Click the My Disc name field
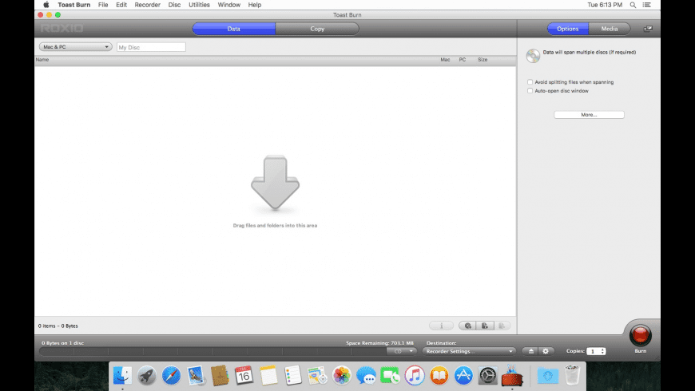 click(x=151, y=47)
